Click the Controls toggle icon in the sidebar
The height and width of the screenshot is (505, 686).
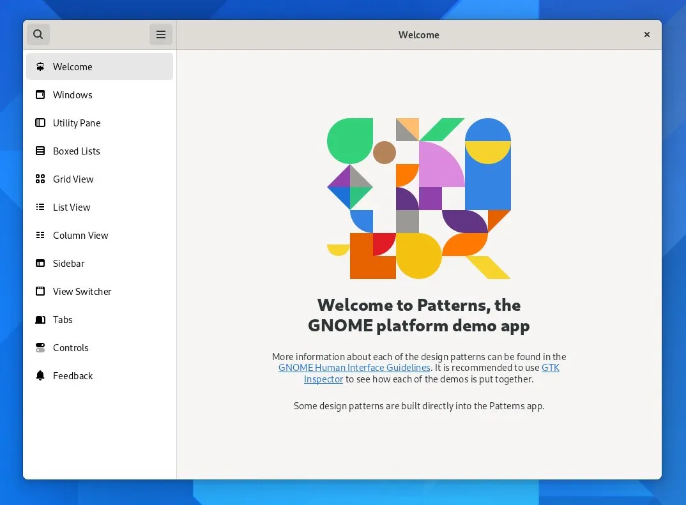click(40, 348)
